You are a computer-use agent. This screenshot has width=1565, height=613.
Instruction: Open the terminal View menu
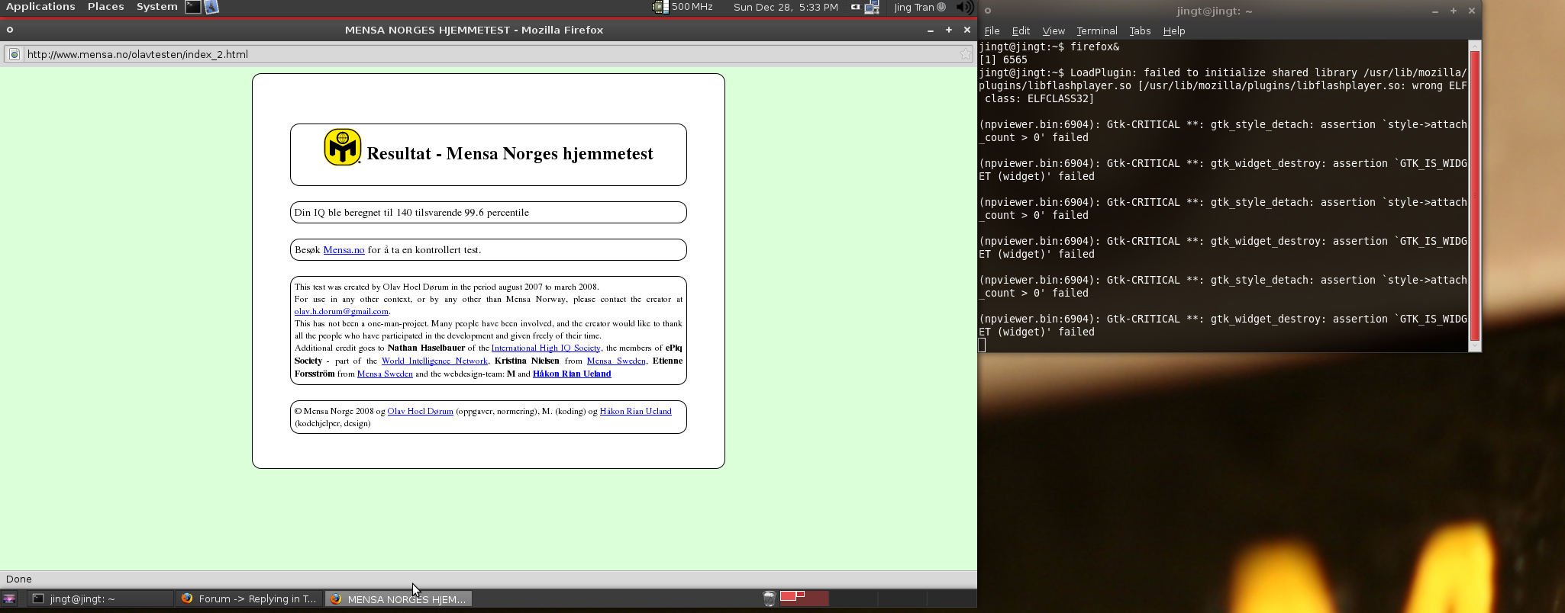[x=1054, y=30]
